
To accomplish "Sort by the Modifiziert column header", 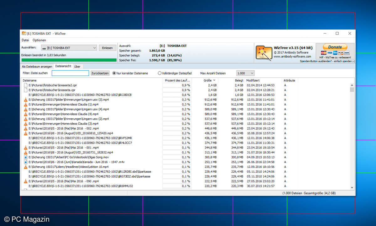I will pos(263,80).
